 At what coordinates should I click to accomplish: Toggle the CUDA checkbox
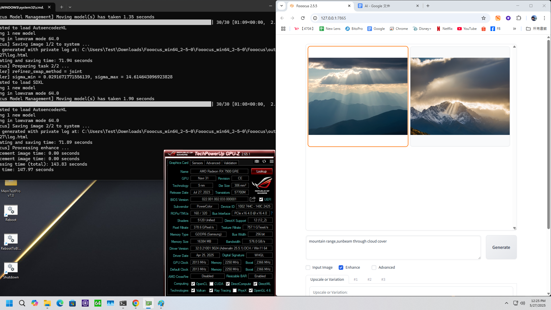pyautogui.click(x=212, y=284)
